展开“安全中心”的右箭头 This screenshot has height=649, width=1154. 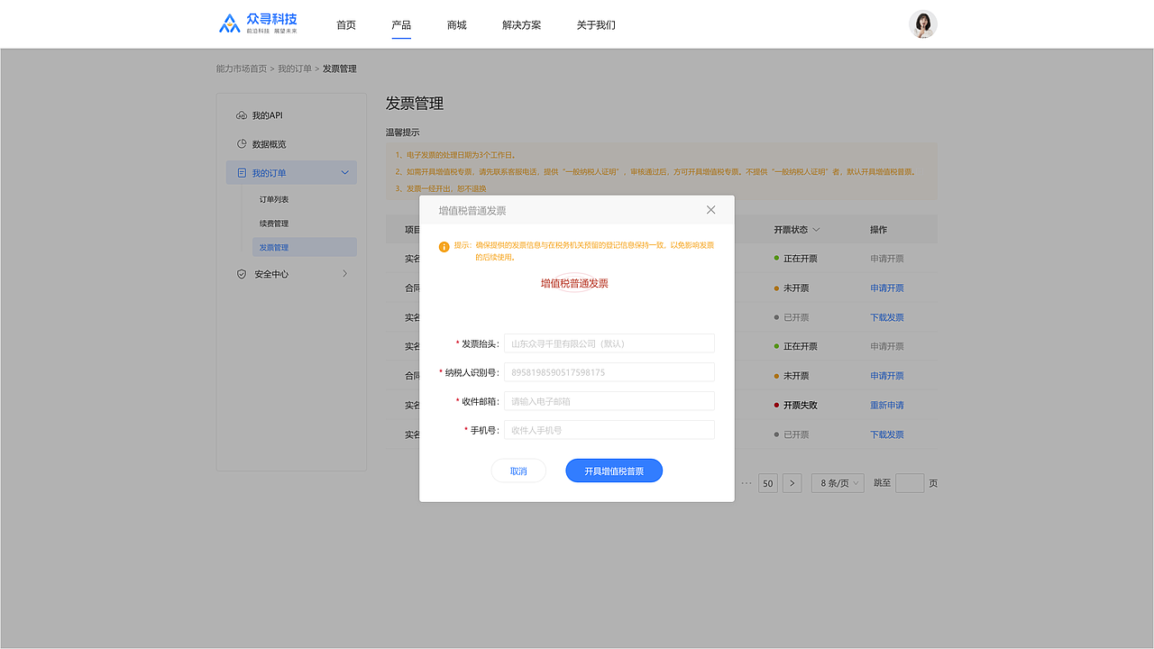pos(345,273)
